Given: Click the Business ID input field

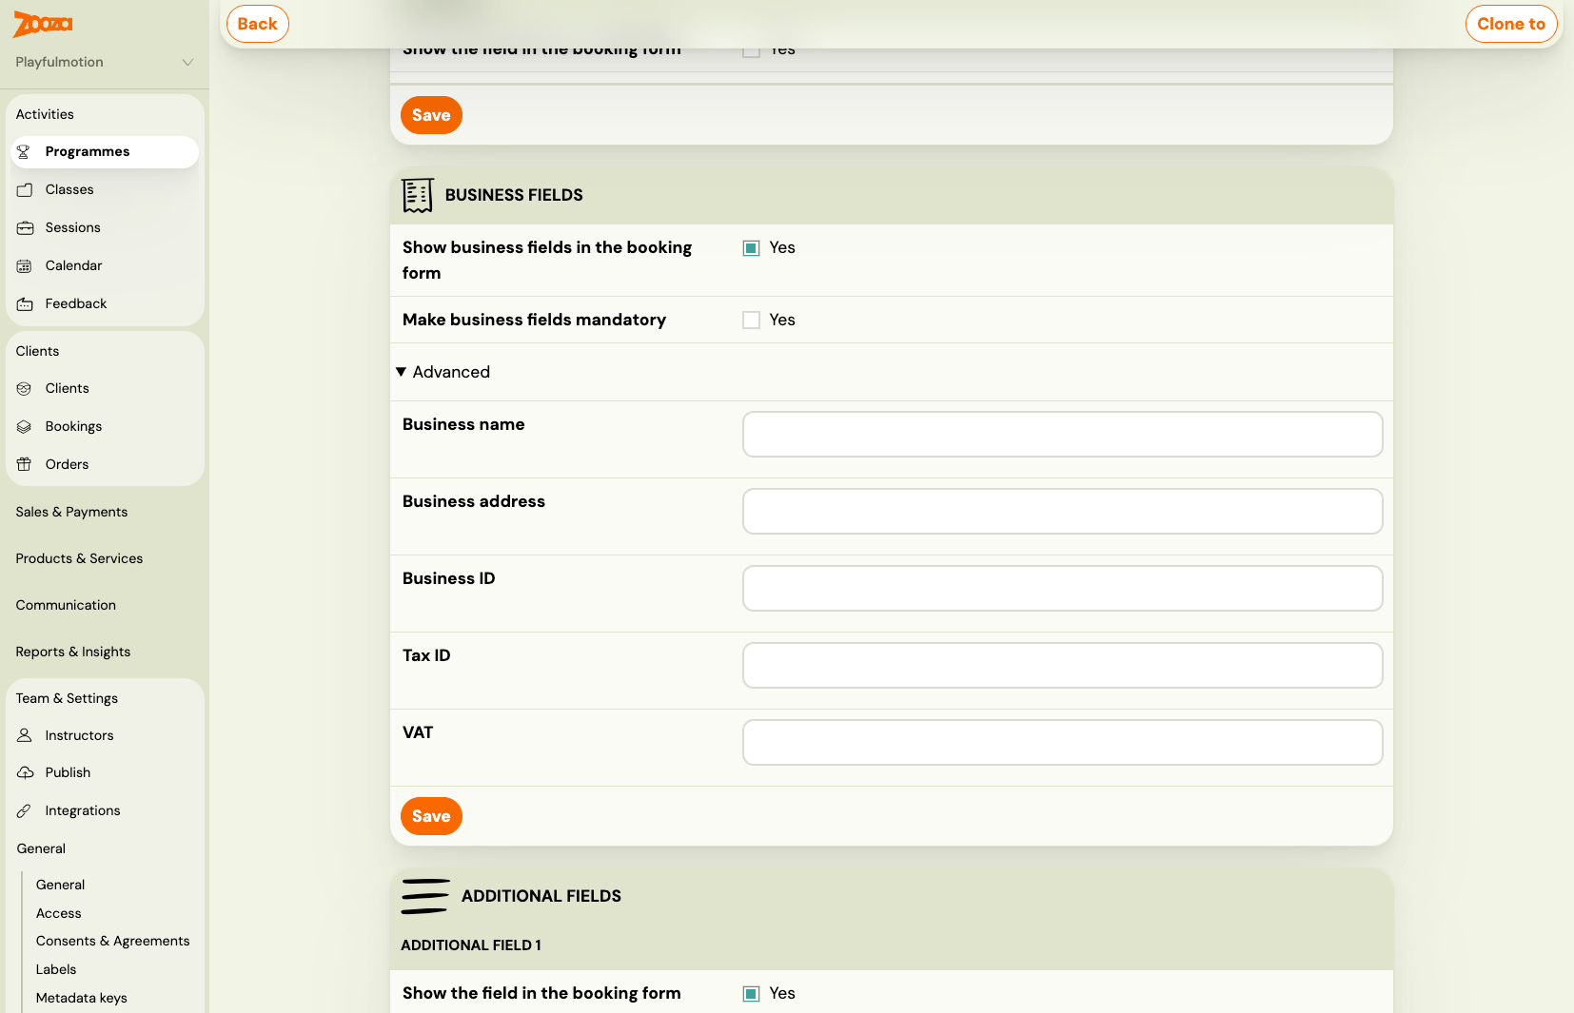Looking at the screenshot, I should [x=1062, y=589].
